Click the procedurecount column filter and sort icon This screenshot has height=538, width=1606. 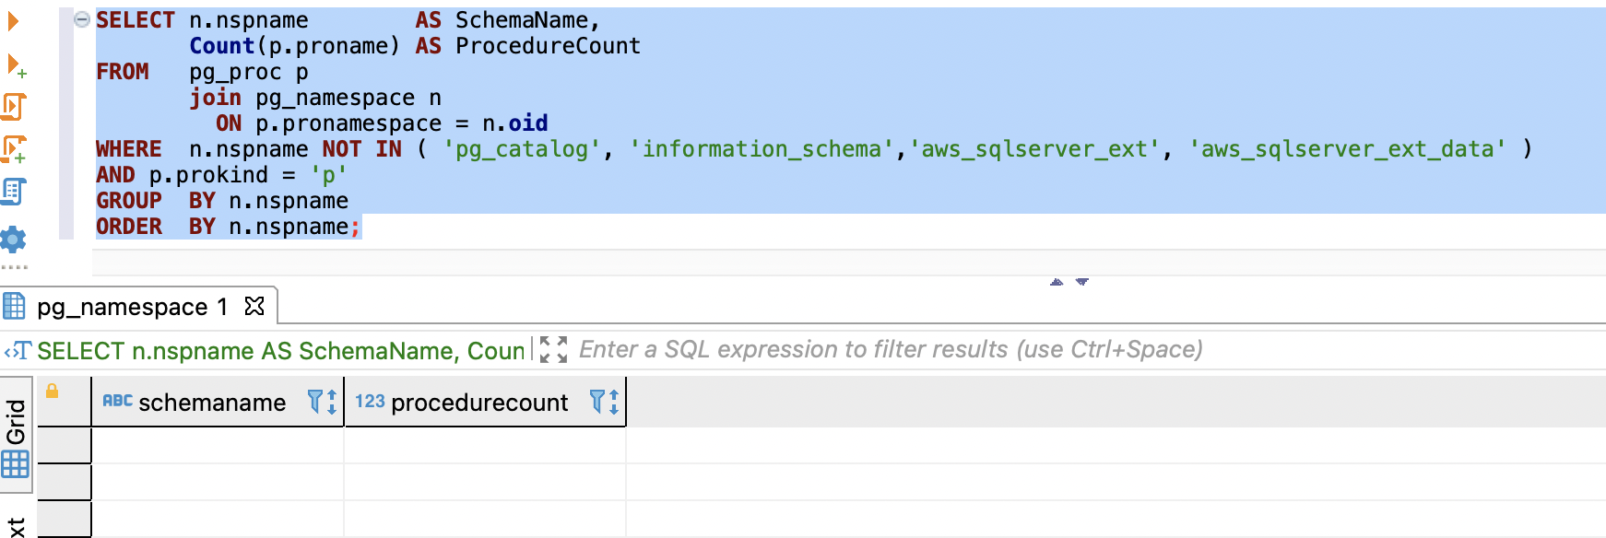604,402
